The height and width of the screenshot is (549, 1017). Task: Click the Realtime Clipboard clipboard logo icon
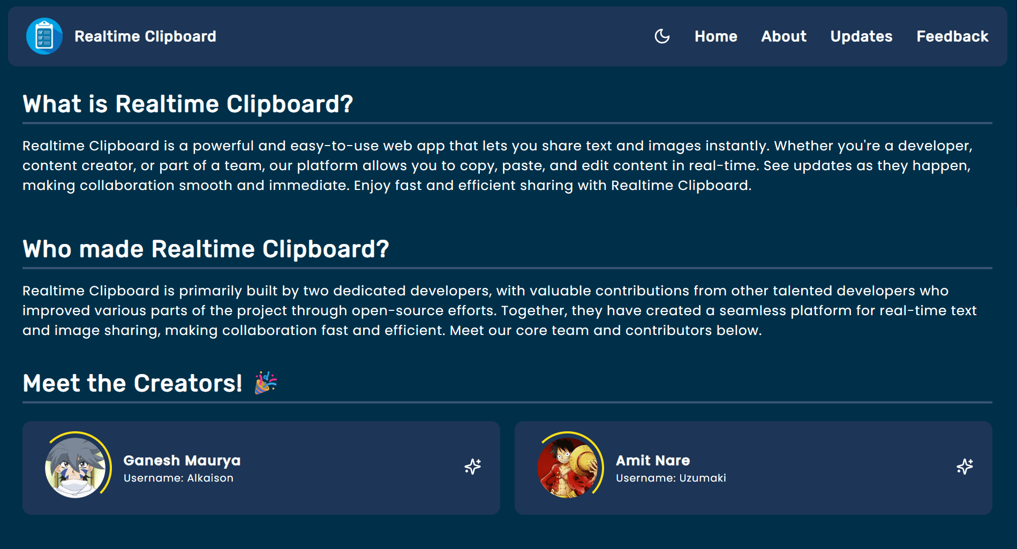45,36
